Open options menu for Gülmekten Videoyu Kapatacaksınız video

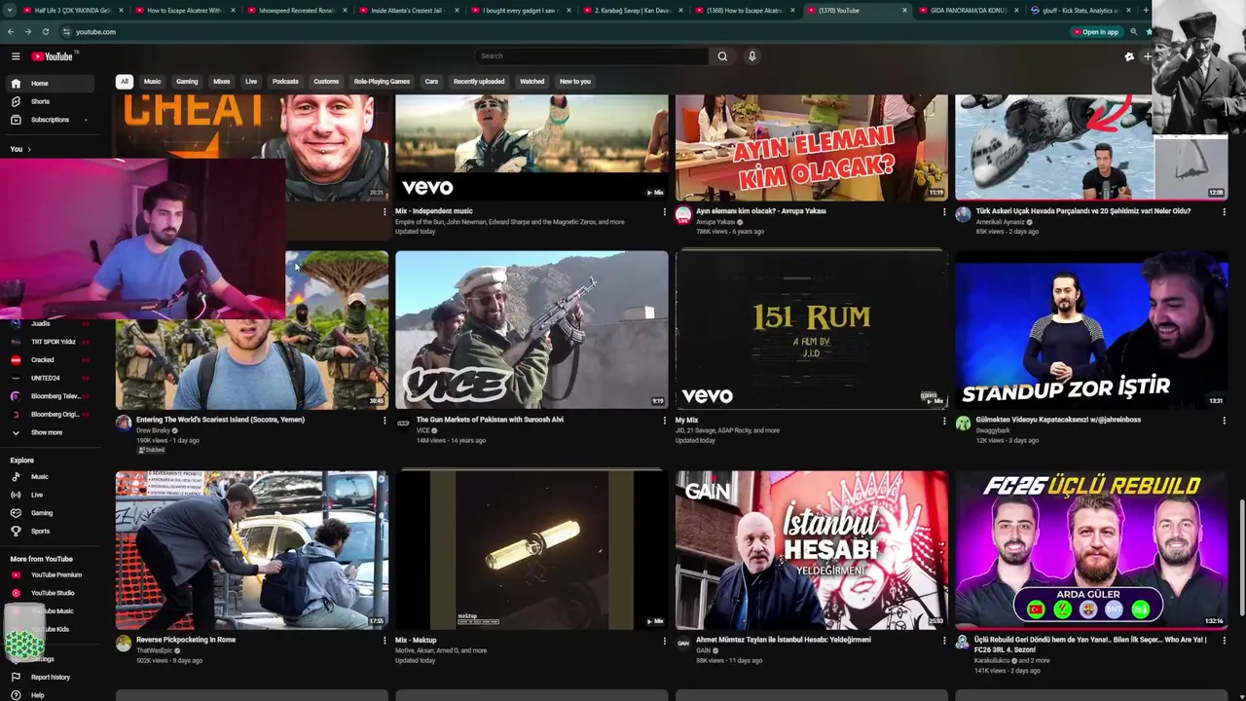pos(1224,421)
